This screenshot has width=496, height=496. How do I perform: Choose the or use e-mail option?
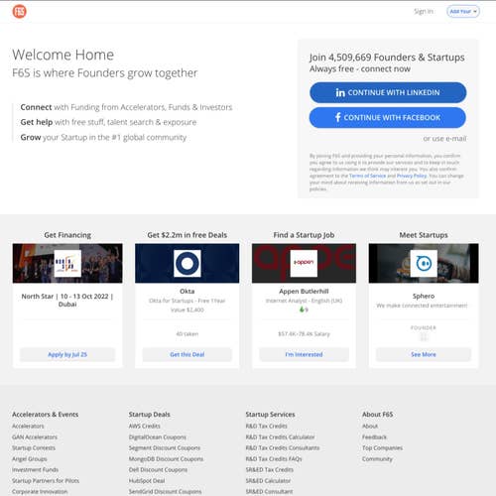pyautogui.click(x=444, y=139)
